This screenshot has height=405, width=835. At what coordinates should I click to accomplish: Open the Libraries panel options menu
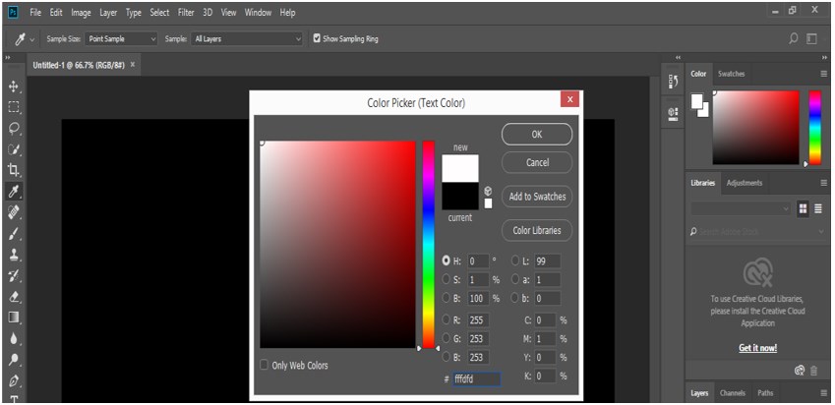point(824,183)
